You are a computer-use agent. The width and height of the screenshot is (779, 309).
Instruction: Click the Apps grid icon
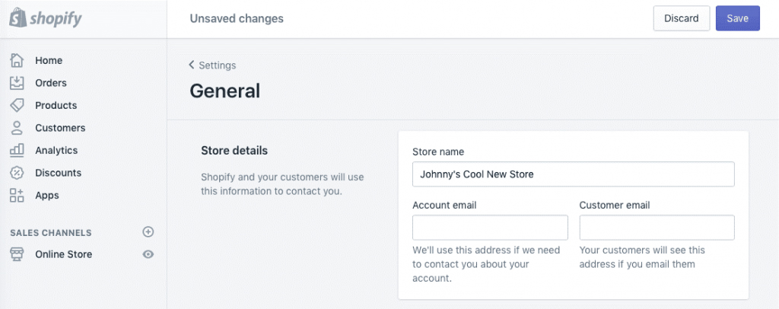pos(17,195)
